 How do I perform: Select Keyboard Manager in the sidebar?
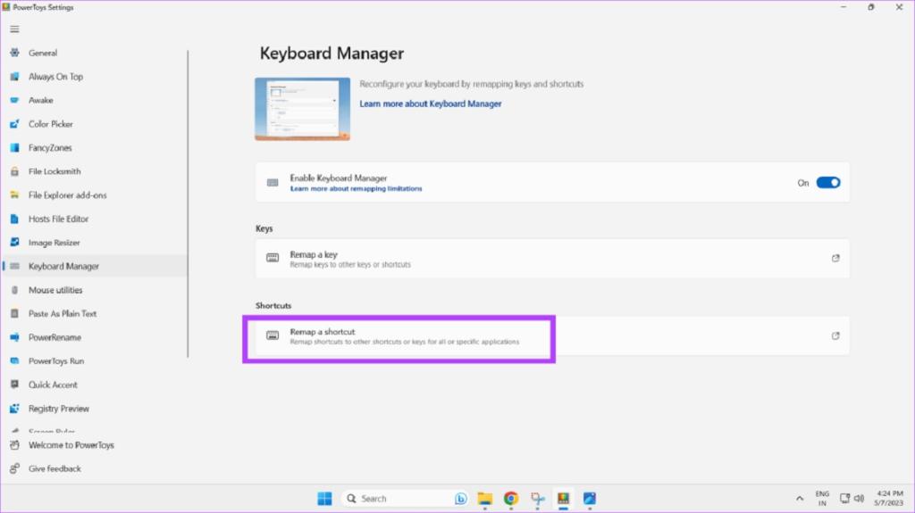coord(95,267)
